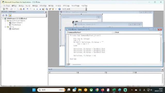Screen dimensions: 165x93
Task: Click the Insert UserForm toolbar icon
Action: point(7,9)
